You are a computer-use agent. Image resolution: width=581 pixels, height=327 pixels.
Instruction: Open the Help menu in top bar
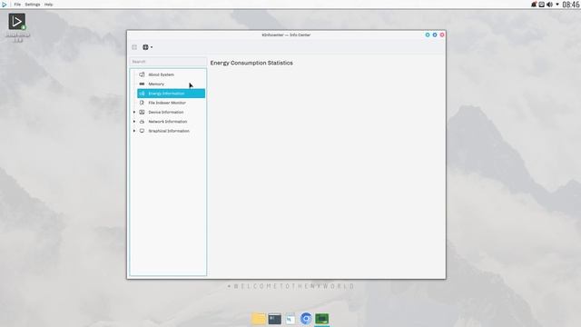click(48, 5)
